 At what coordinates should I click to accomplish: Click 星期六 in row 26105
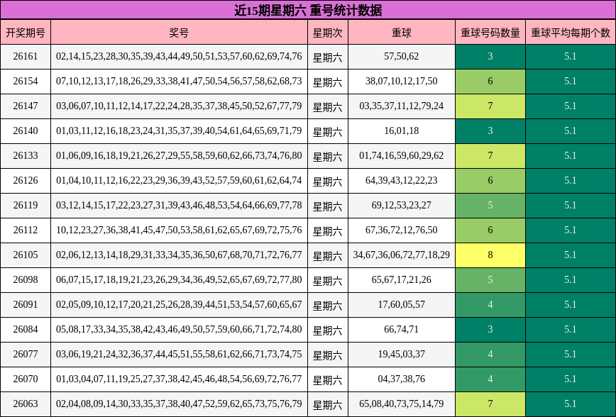click(x=328, y=256)
